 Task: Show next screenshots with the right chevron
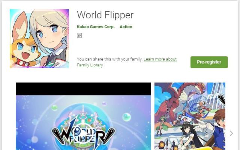click(x=231, y=133)
